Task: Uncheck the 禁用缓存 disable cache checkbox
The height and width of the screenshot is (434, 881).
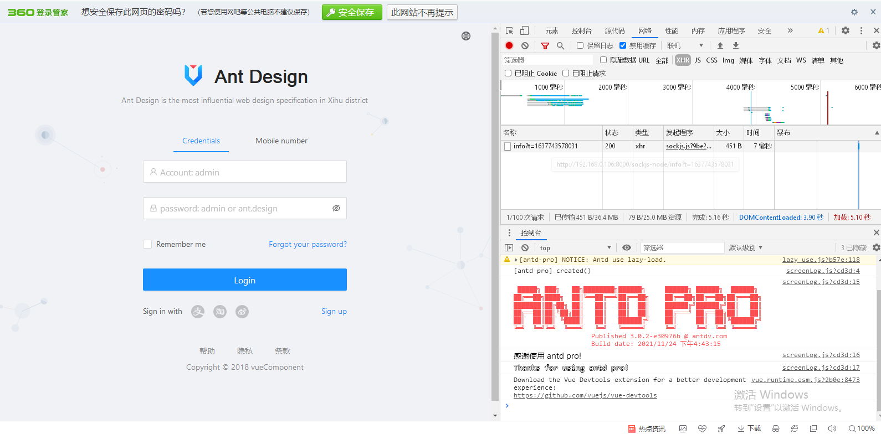Action: tap(623, 45)
